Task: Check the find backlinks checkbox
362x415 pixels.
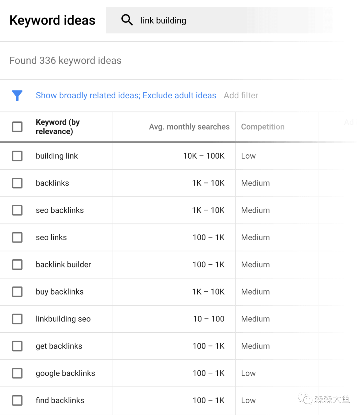Action: [x=17, y=401]
